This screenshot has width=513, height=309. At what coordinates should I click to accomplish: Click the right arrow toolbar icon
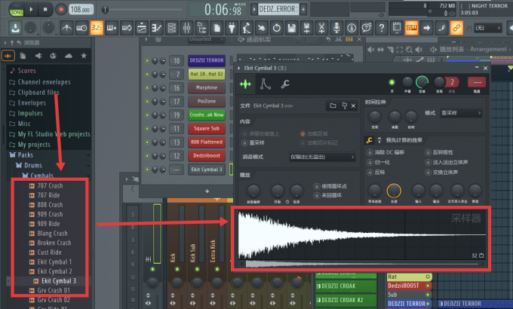427,28
